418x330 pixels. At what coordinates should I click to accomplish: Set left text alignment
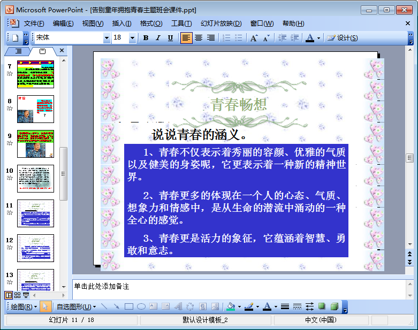coord(186,38)
